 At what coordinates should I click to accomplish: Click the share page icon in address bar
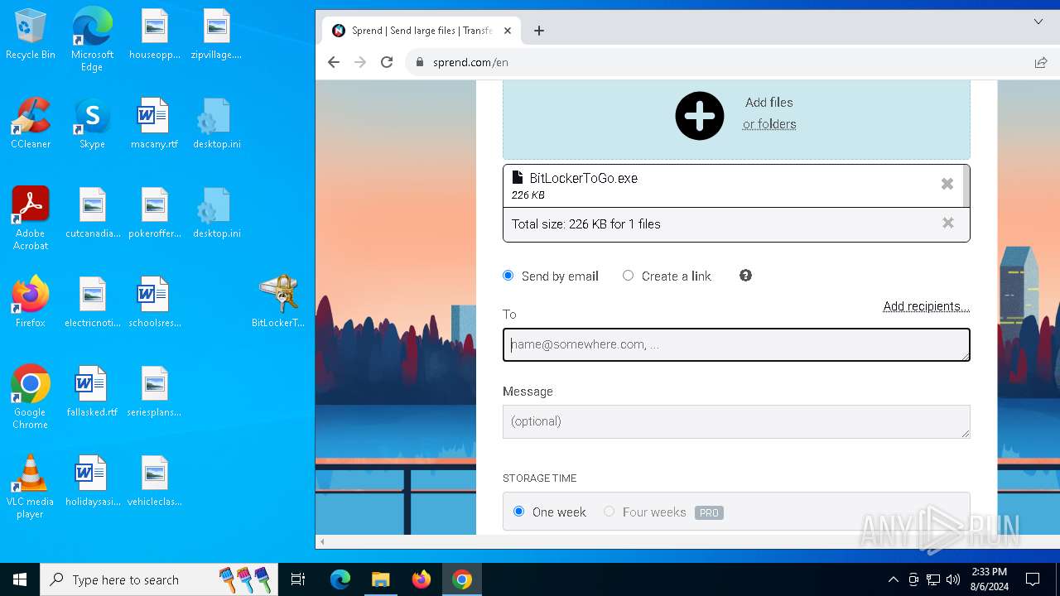click(x=1041, y=62)
